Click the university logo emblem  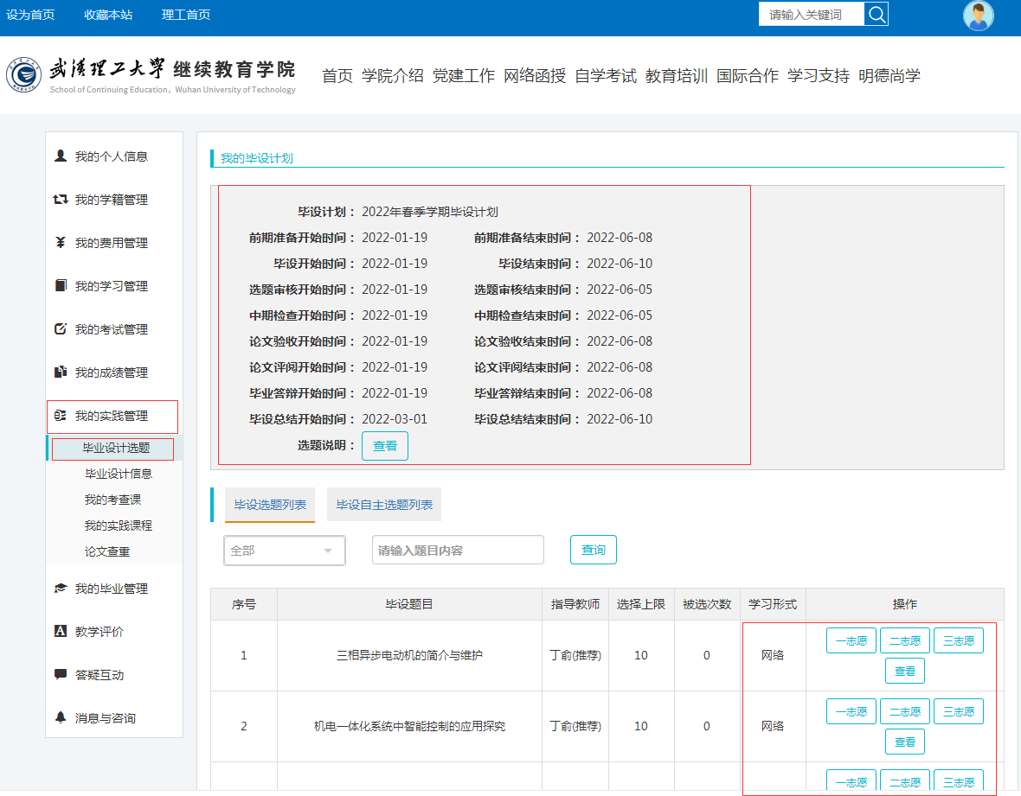click(23, 76)
